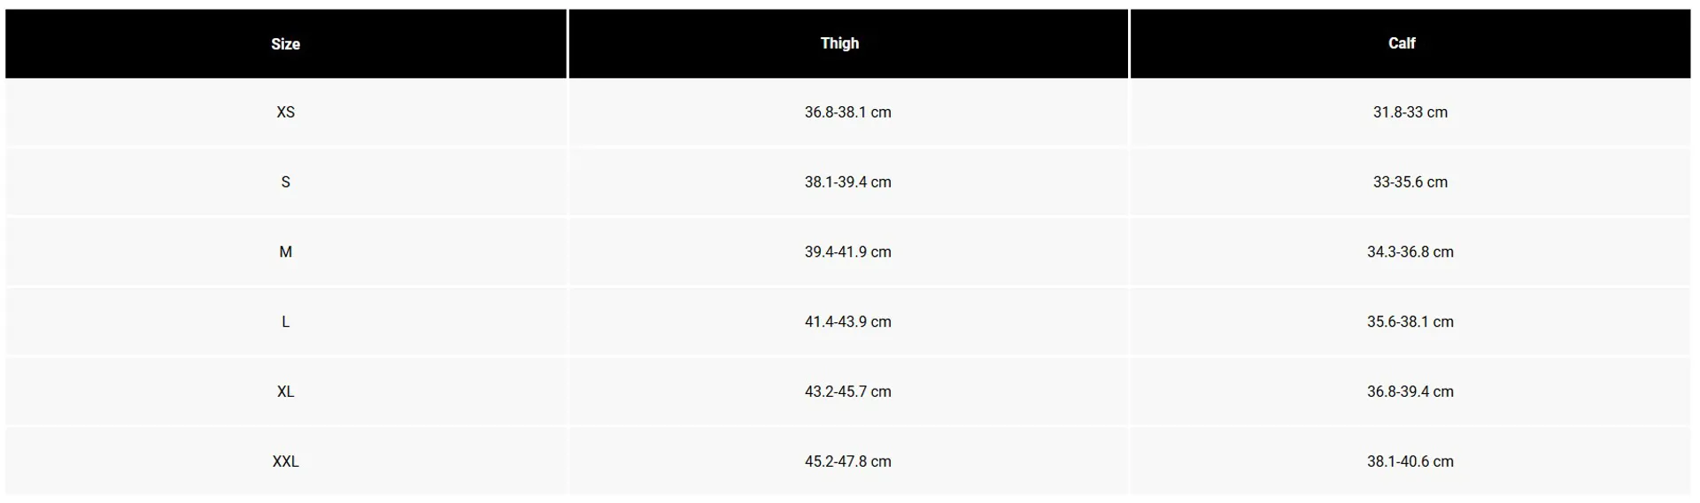
Task: Click the Thigh column header
Action: click(x=848, y=44)
